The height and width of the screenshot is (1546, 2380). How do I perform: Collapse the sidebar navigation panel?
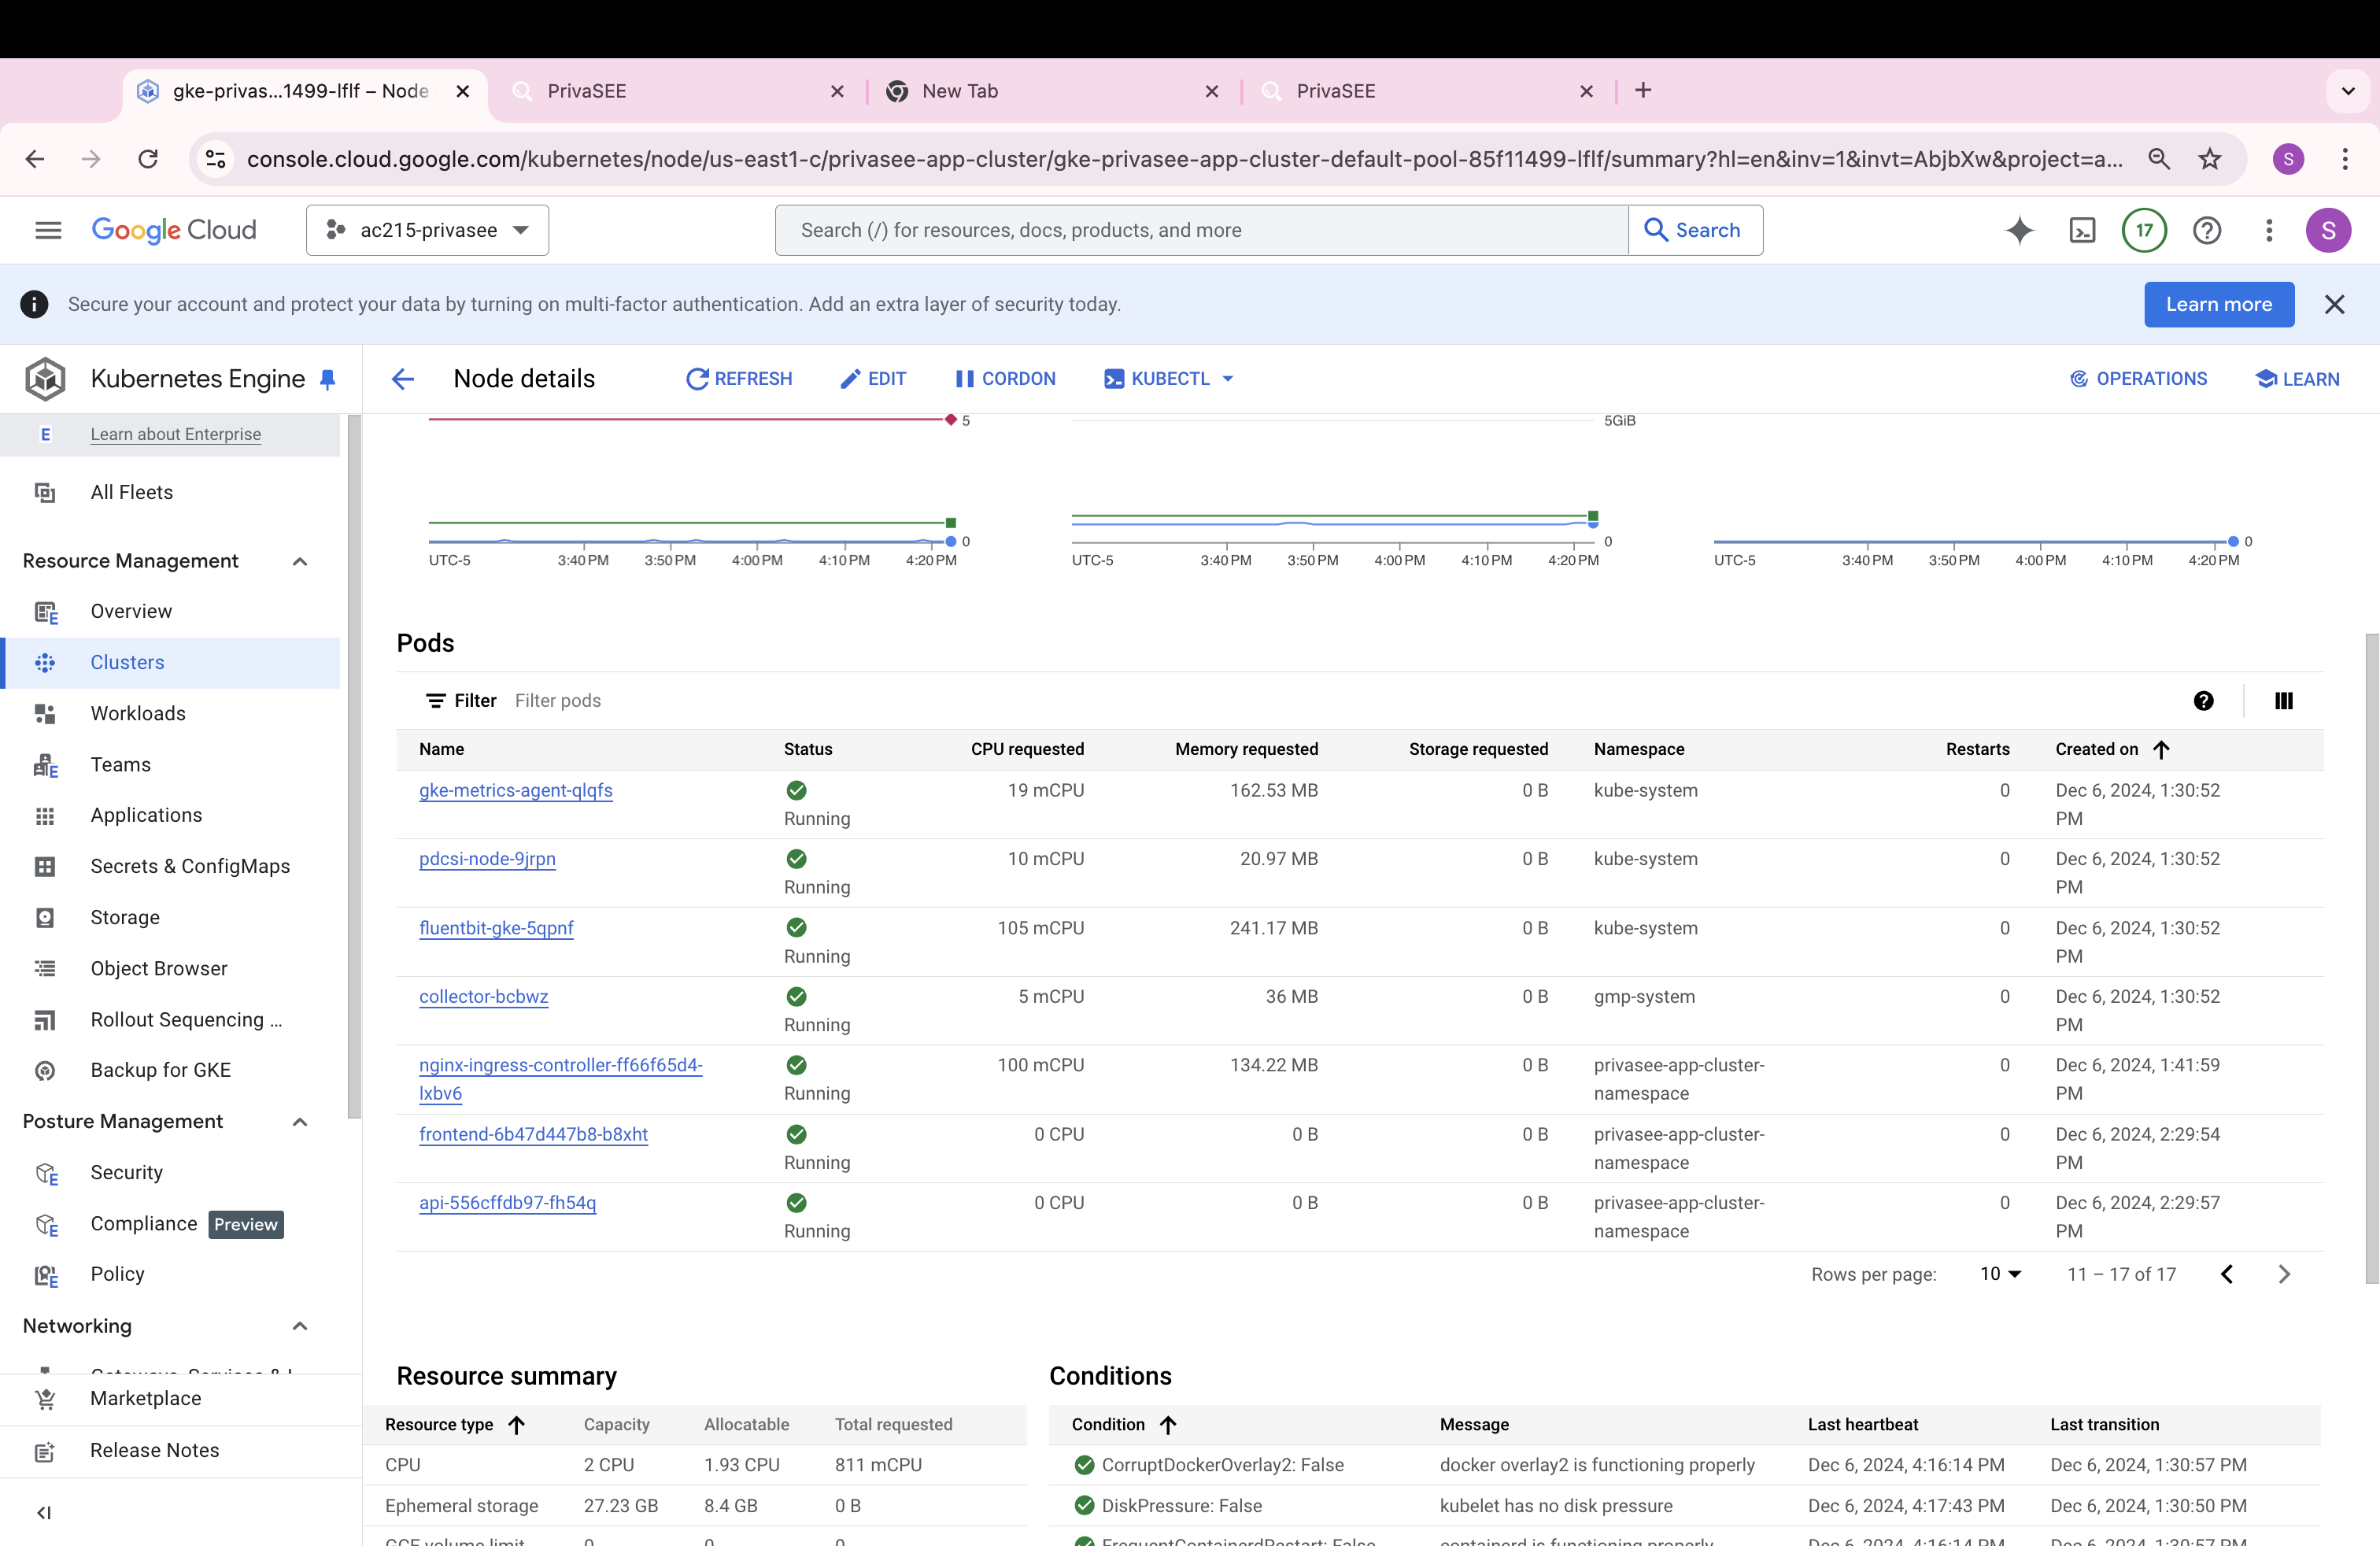click(44, 1512)
